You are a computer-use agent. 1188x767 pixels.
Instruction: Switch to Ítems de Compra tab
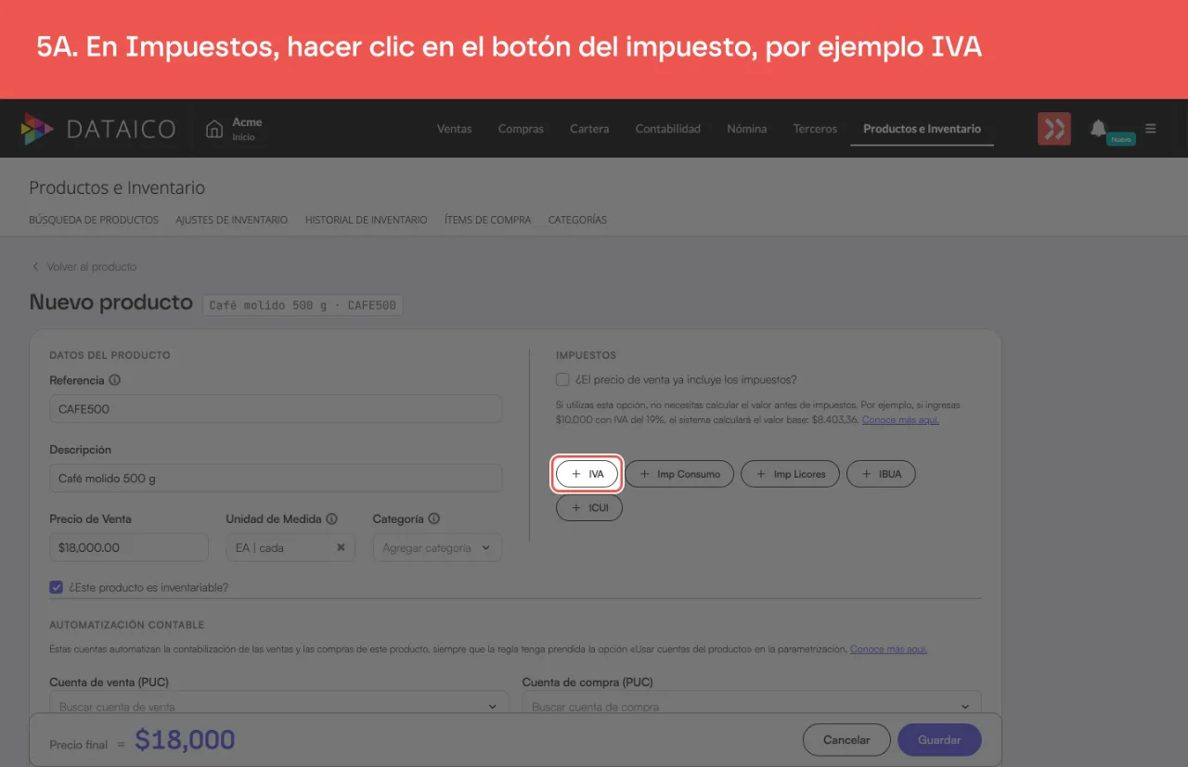488,221
